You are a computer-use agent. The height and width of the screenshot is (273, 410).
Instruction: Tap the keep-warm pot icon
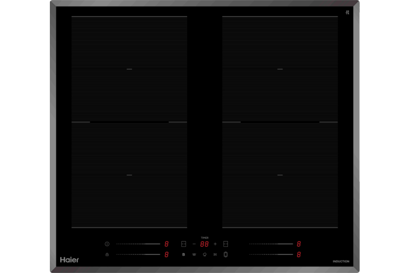click(x=194, y=254)
